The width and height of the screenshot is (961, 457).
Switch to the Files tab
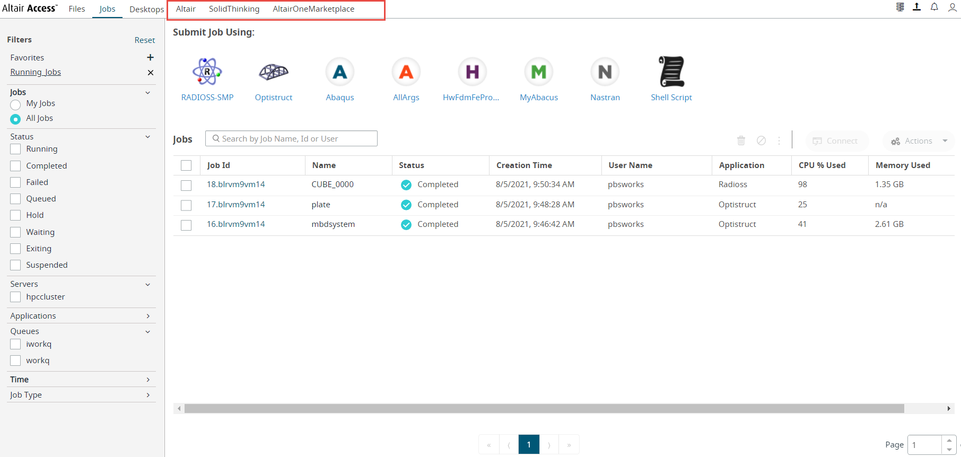(x=77, y=9)
